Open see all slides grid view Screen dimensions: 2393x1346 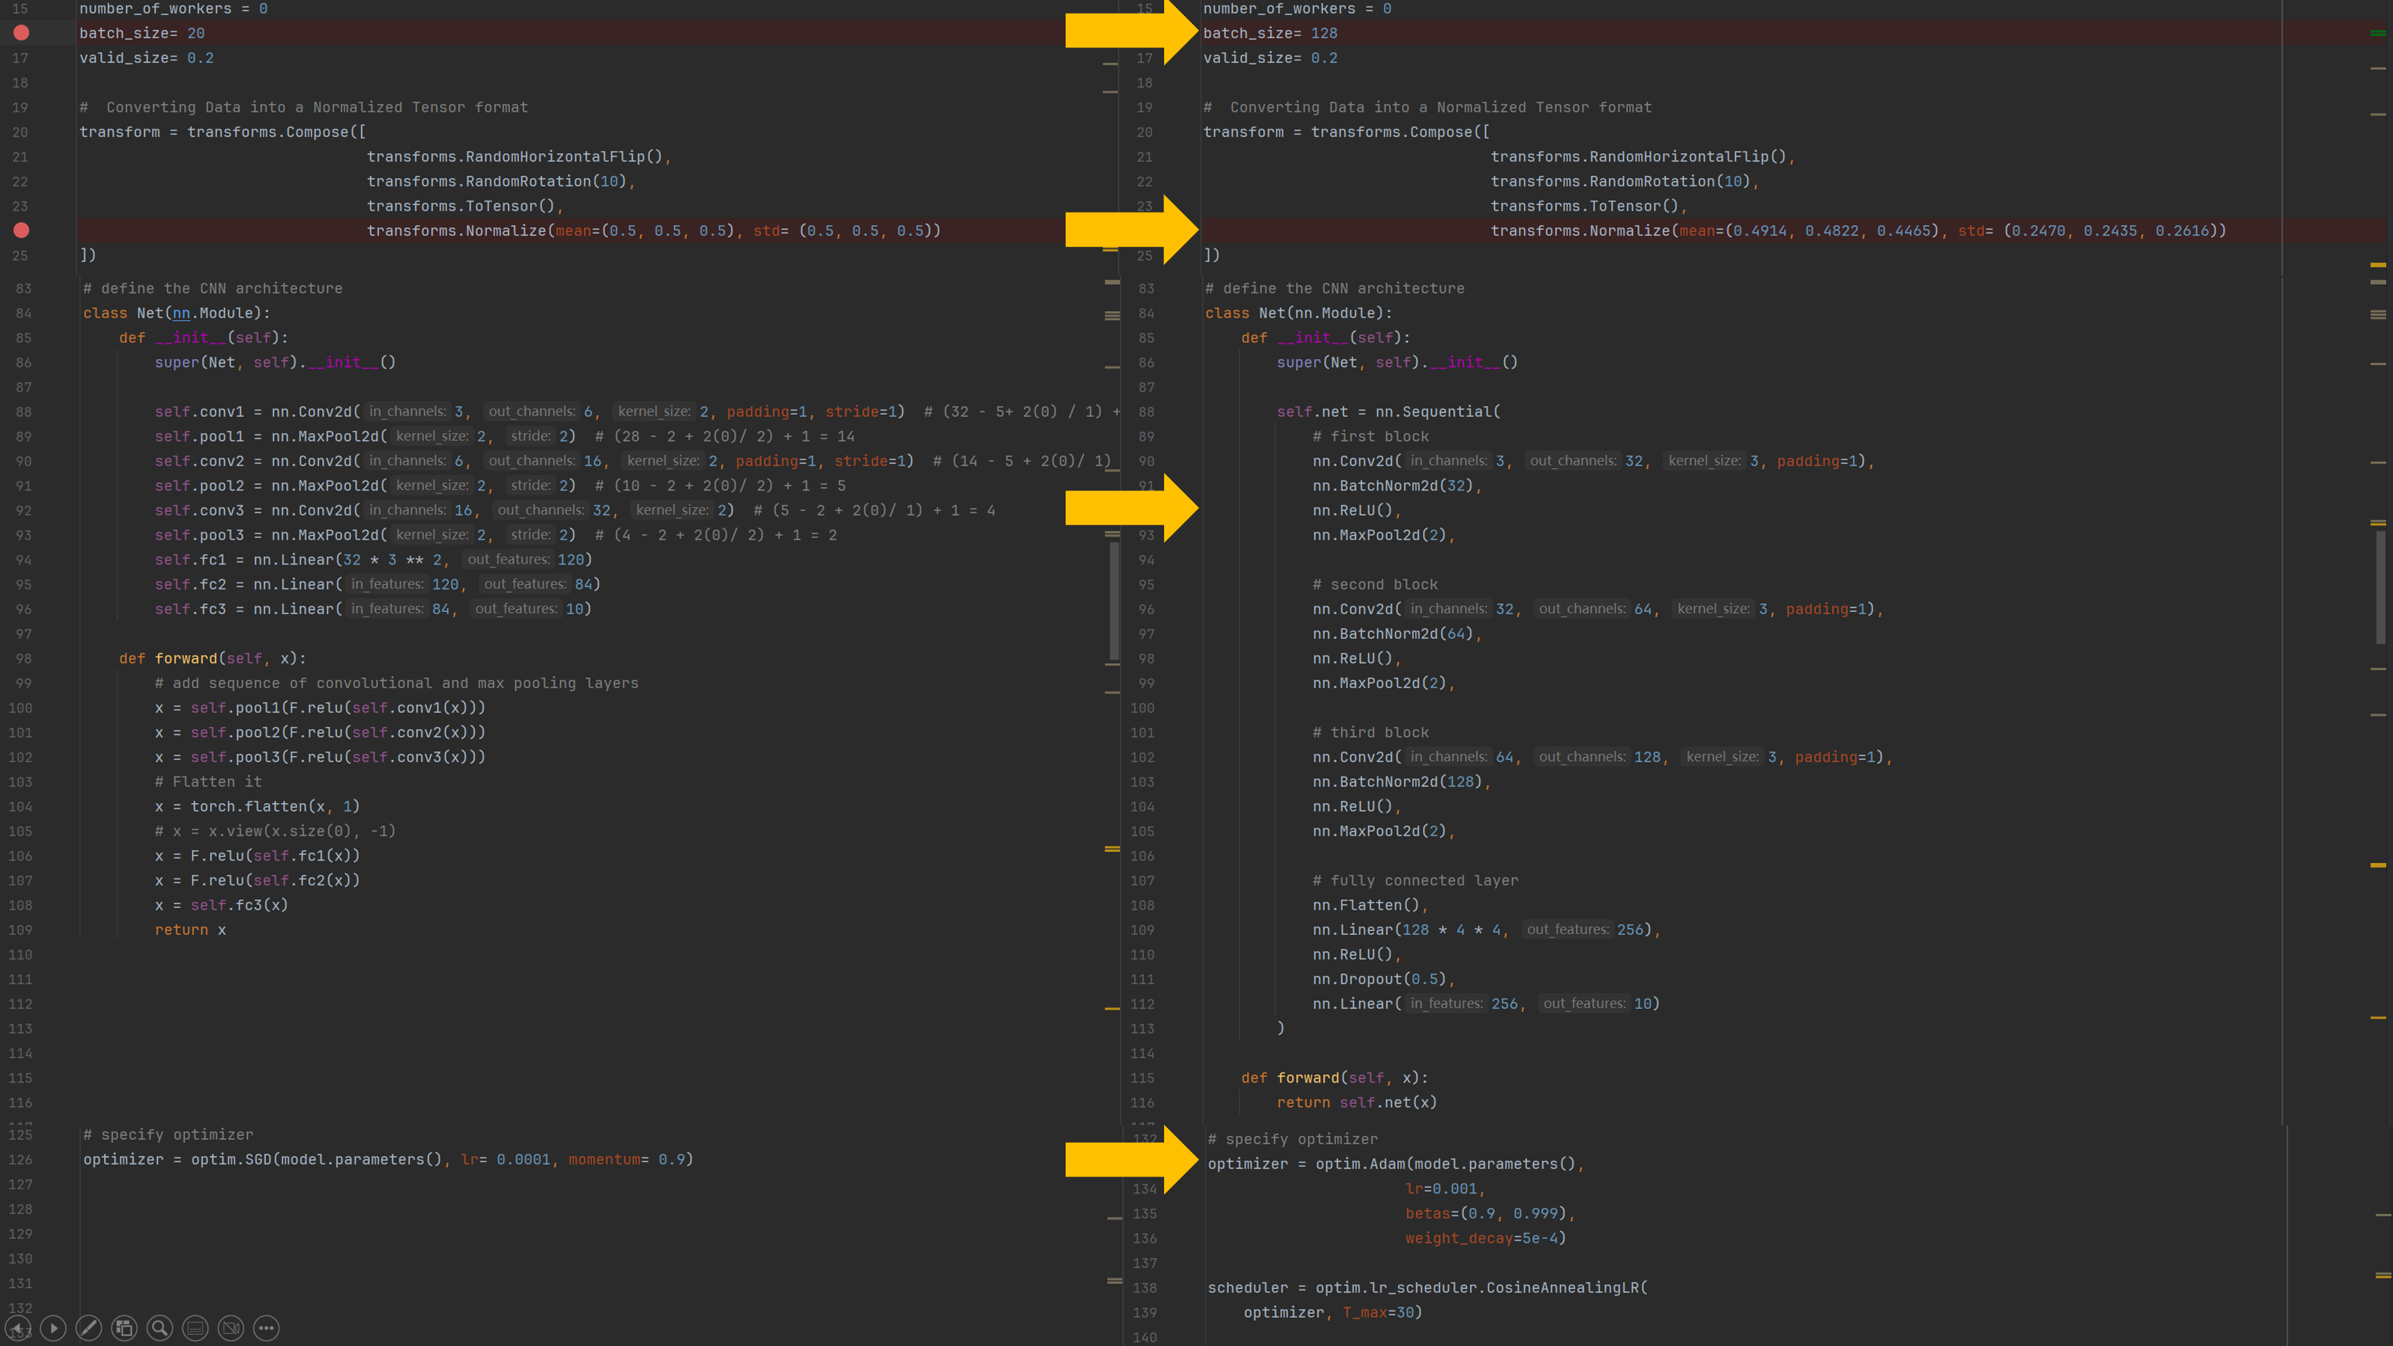[123, 1327]
